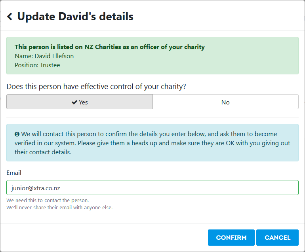Screen dimensions: 305x252
Task: Click the Email field label
Action: (x=14, y=173)
